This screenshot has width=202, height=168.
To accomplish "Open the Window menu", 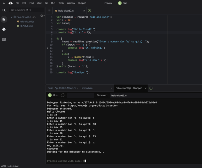I will coord(71,3).
